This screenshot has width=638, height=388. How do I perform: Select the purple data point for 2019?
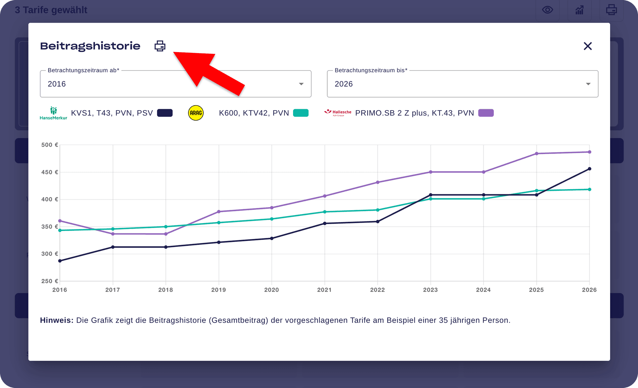click(219, 211)
